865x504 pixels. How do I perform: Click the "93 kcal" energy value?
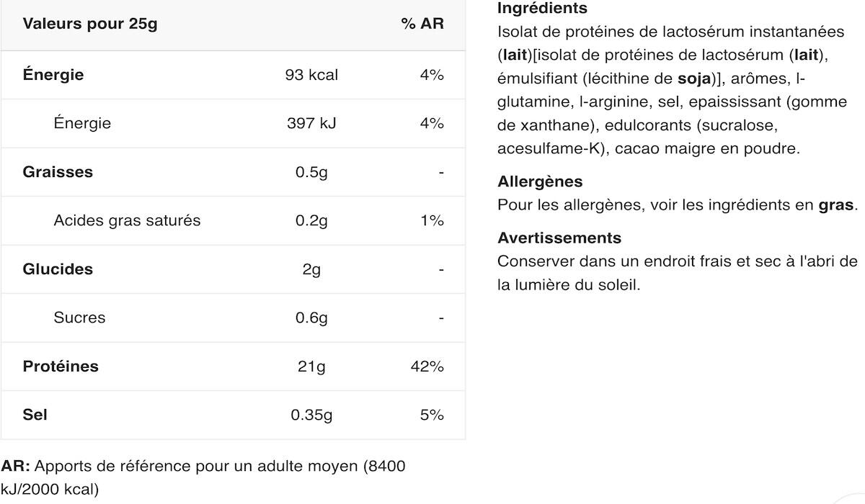point(311,75)
